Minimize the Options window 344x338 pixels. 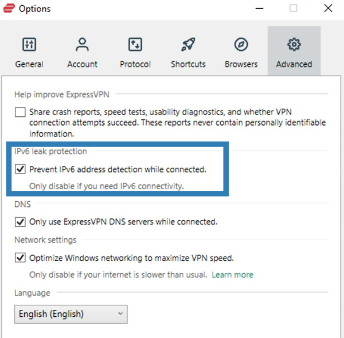pos(259,9)
